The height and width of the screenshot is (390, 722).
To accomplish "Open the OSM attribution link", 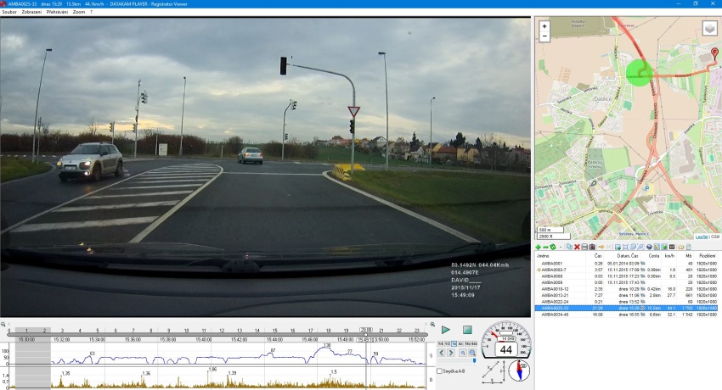I will pos(715,237).
